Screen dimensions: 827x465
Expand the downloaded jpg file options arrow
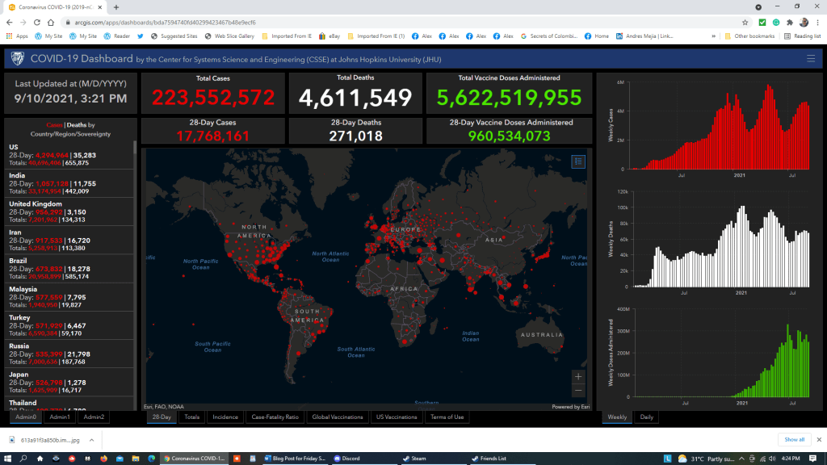[90, 439]
